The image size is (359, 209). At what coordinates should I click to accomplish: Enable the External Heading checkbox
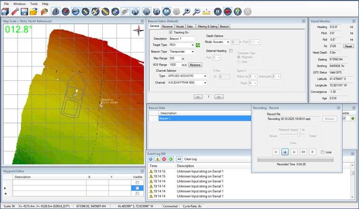pyautogui.click(x=231, y=50)
